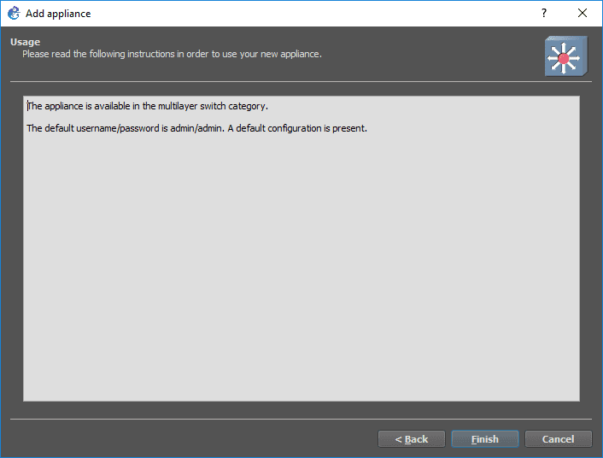Click the word 'category' in first instruction line
The width and height of the screenshot is (603, 458).
pos(247,107)
